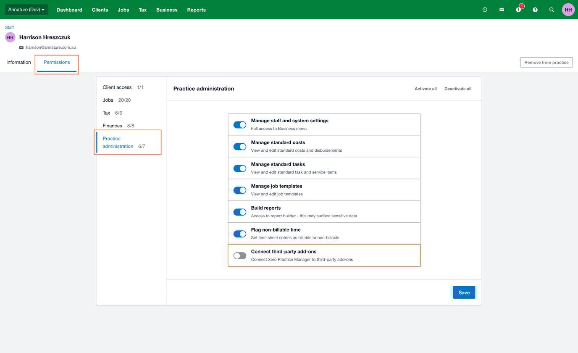Image resolution: width=578 pixels, height=353 pixels.
Task: Follow the Staff breadcrumb link
Action: 9,27
